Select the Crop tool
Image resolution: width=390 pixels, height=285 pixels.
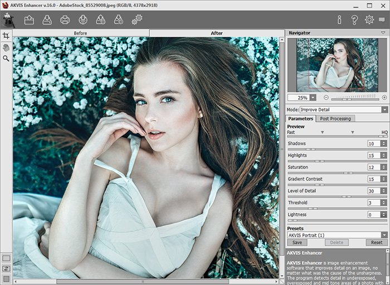point(6,36)
